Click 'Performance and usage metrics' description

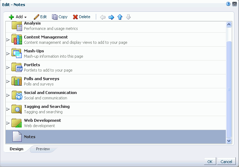click(x=51, y=28)
